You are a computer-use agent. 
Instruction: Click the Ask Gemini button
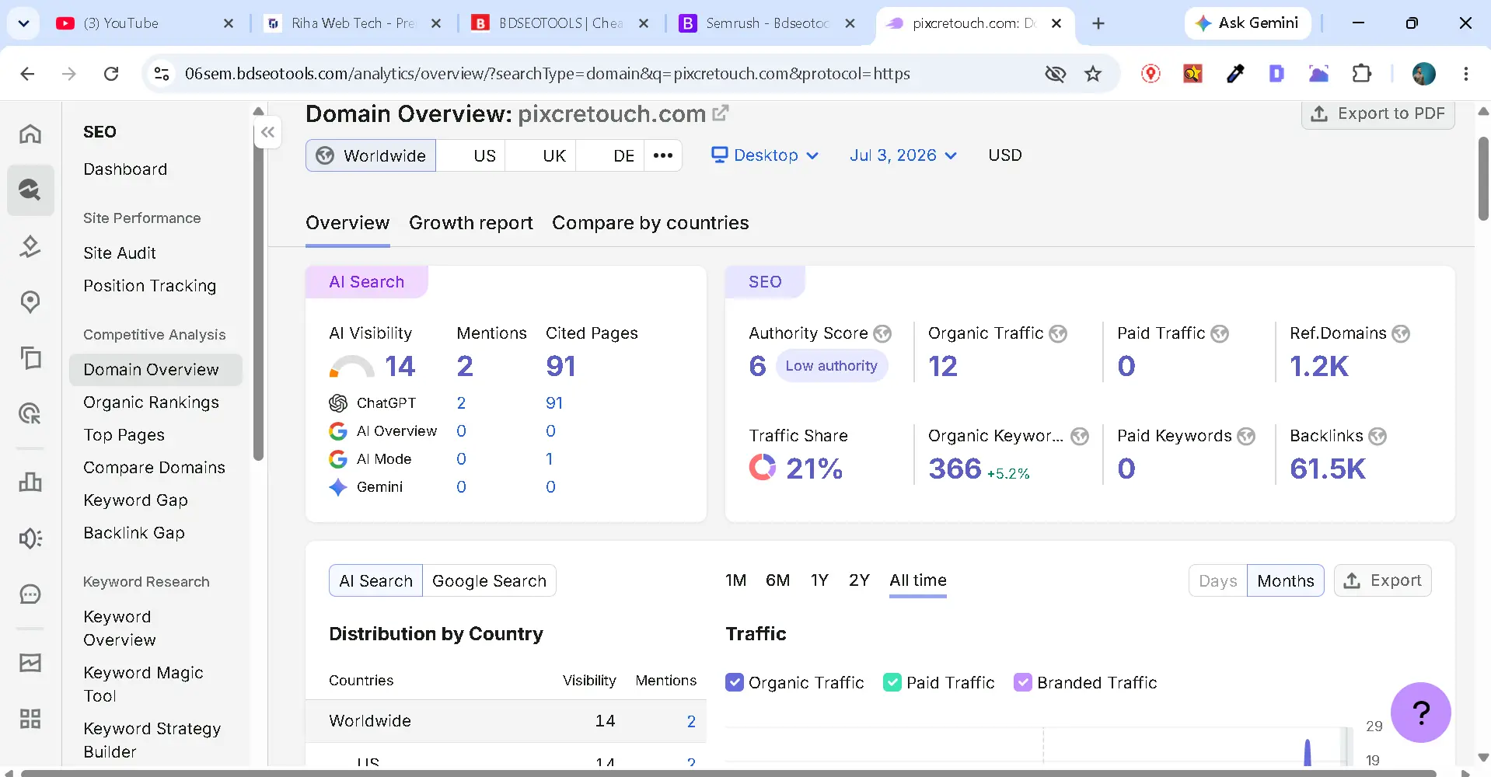pyautogui.click(x=1248, y=23)
